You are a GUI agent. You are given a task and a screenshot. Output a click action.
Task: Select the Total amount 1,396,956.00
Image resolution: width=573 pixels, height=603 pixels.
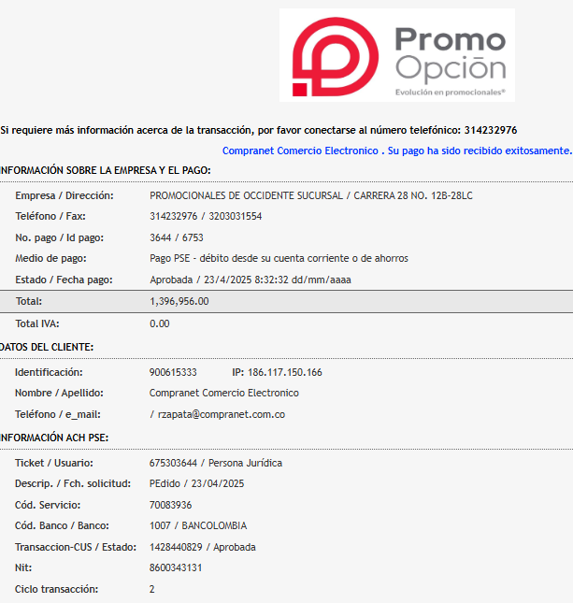(179, 301)
